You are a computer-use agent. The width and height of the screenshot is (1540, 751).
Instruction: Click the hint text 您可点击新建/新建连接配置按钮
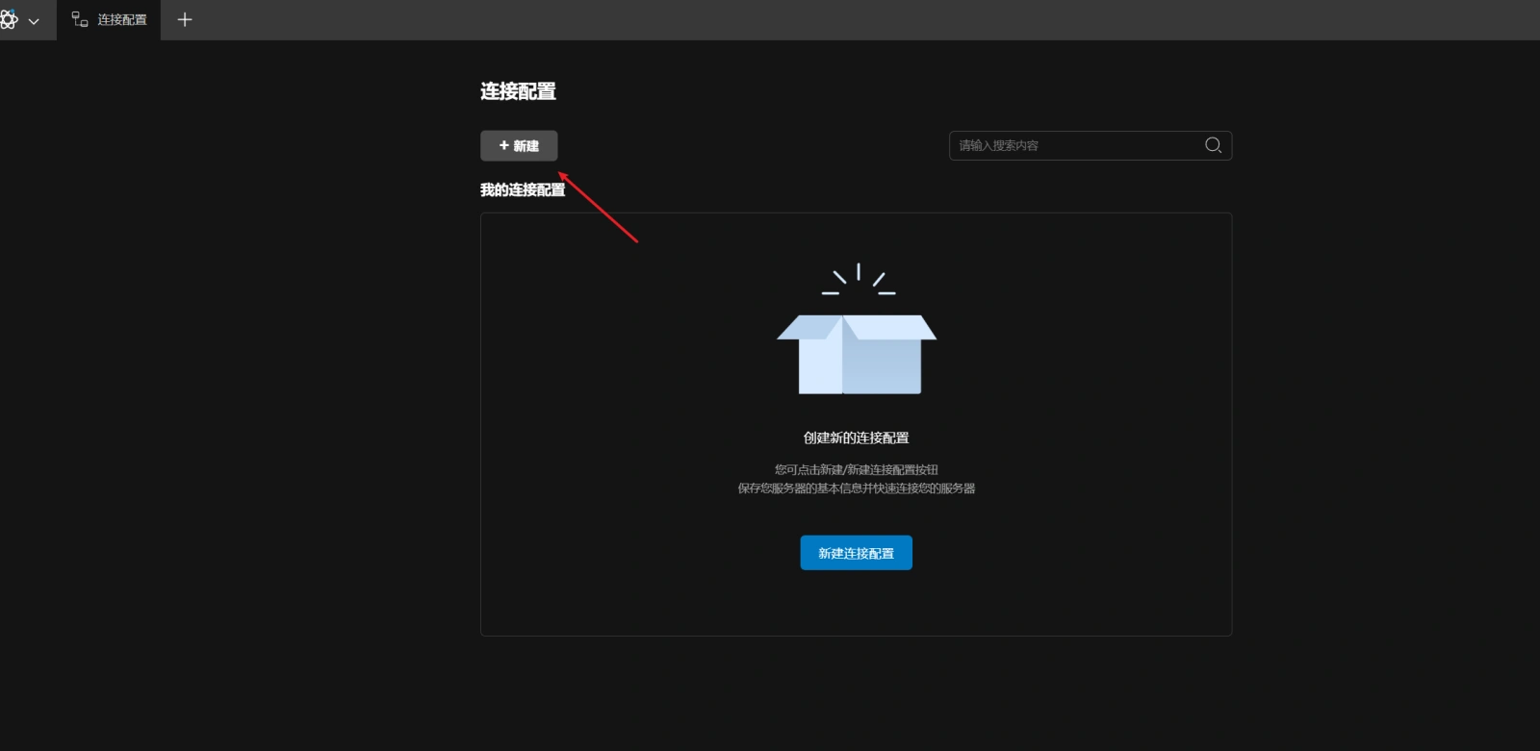pos(856,469)
